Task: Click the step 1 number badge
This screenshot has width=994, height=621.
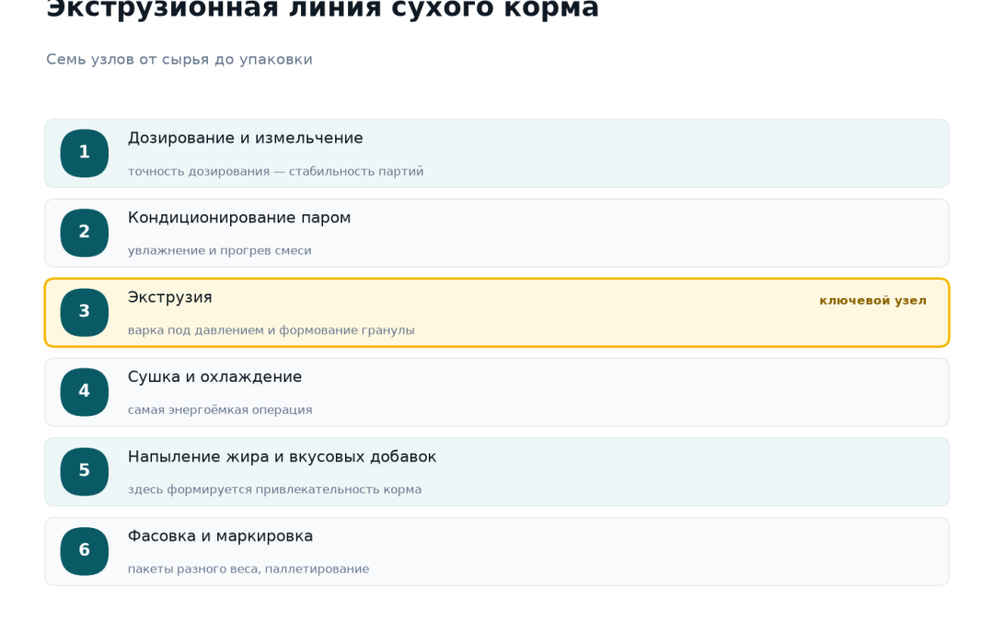Action: click(85, 154)
